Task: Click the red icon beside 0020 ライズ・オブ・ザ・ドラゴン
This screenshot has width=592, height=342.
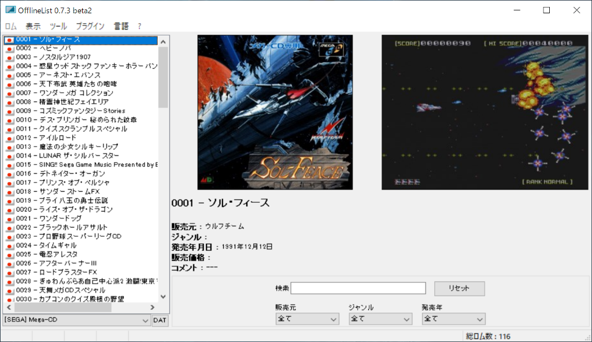Action: coord(9,210)
